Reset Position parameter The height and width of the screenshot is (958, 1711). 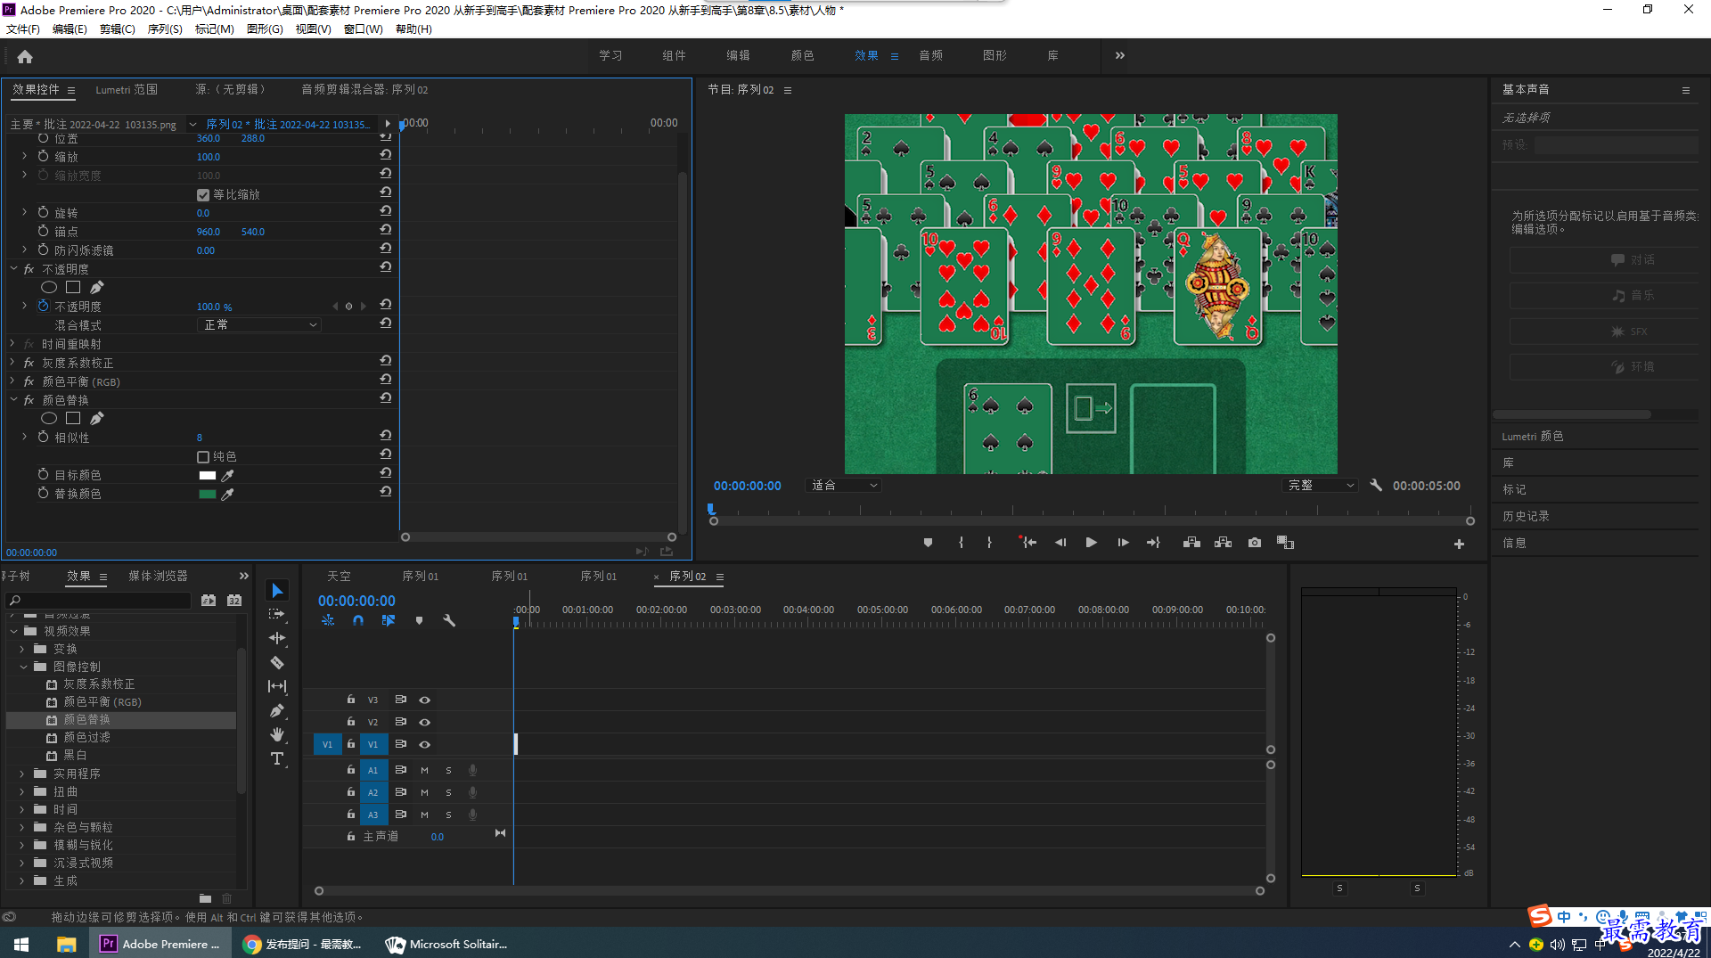tap(385, 137)
